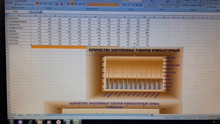Open Yandex Browser from the taskbar
The width and height of the screenshot is (220, 124).
[x=58, y=122]
